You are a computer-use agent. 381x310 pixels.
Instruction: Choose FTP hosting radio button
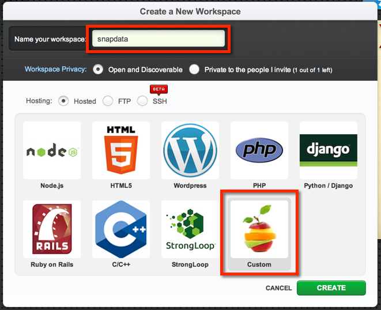point(108,101)
